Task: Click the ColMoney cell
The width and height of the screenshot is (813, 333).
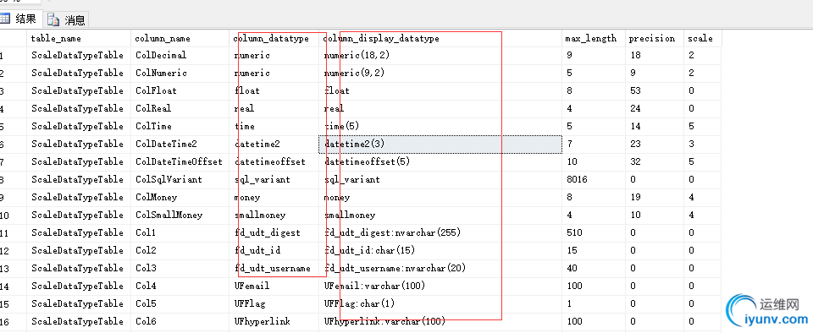Action: coord(180,197)
